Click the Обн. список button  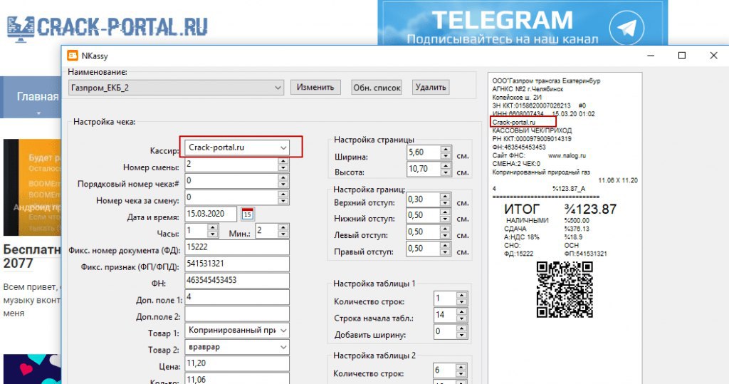pos(377,88)
